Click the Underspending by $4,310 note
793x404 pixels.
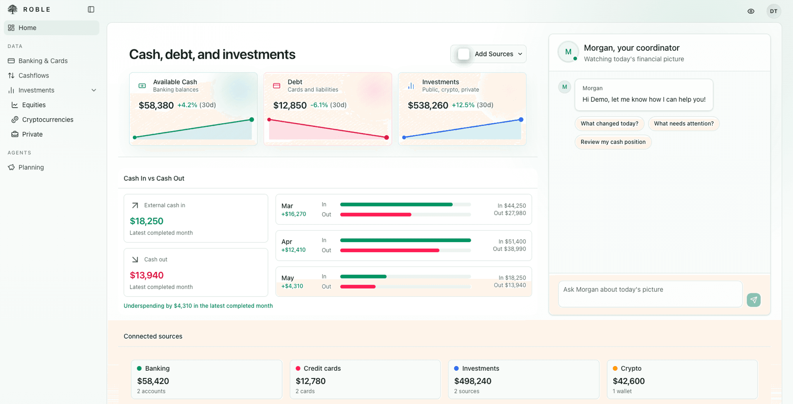(x=198, y=306)
